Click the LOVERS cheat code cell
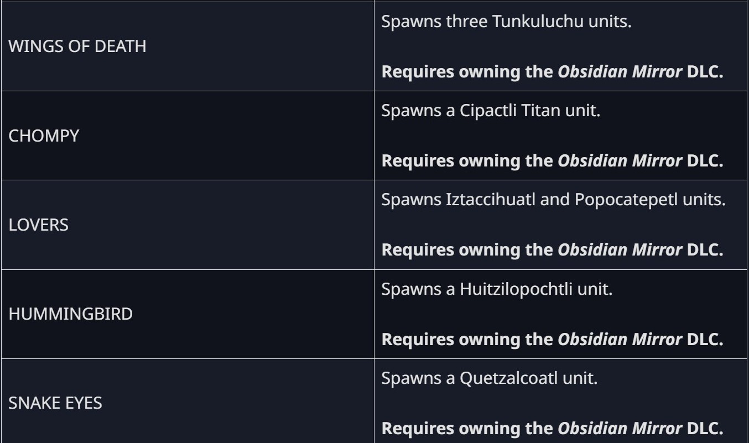Image resolution: width=749 pixels, height=443 pixels. [38, 225]
